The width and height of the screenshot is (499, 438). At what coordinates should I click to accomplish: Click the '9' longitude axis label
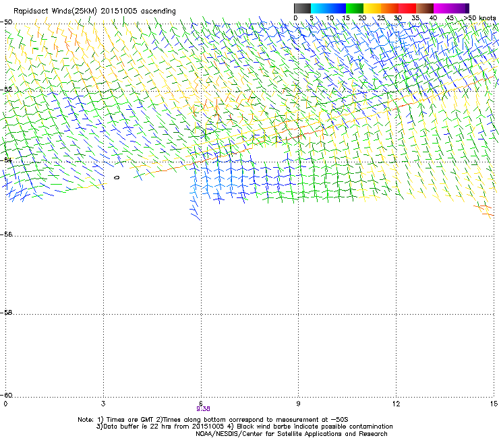click(298, 404)
